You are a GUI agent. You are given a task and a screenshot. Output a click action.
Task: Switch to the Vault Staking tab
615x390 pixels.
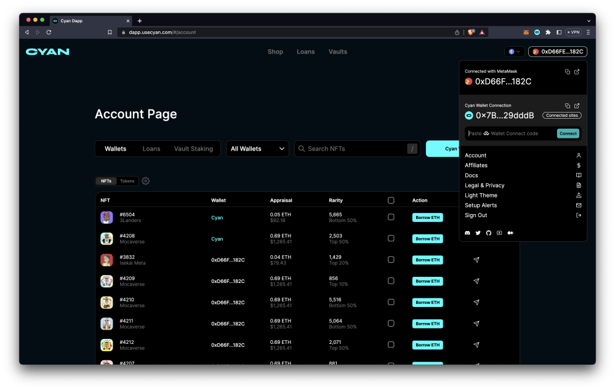(x=193, y=148)
